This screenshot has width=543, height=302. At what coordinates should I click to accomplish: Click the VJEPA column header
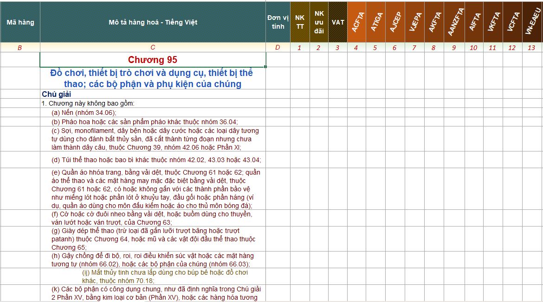[414, 22]
